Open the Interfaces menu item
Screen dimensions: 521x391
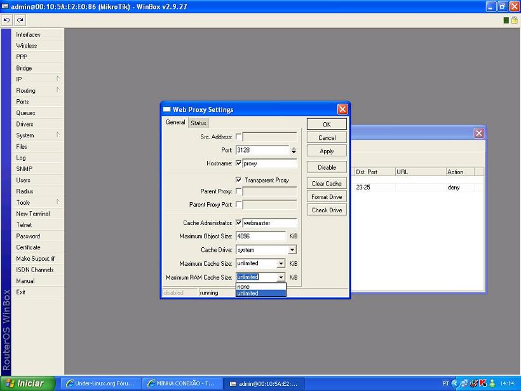point(37,34)
